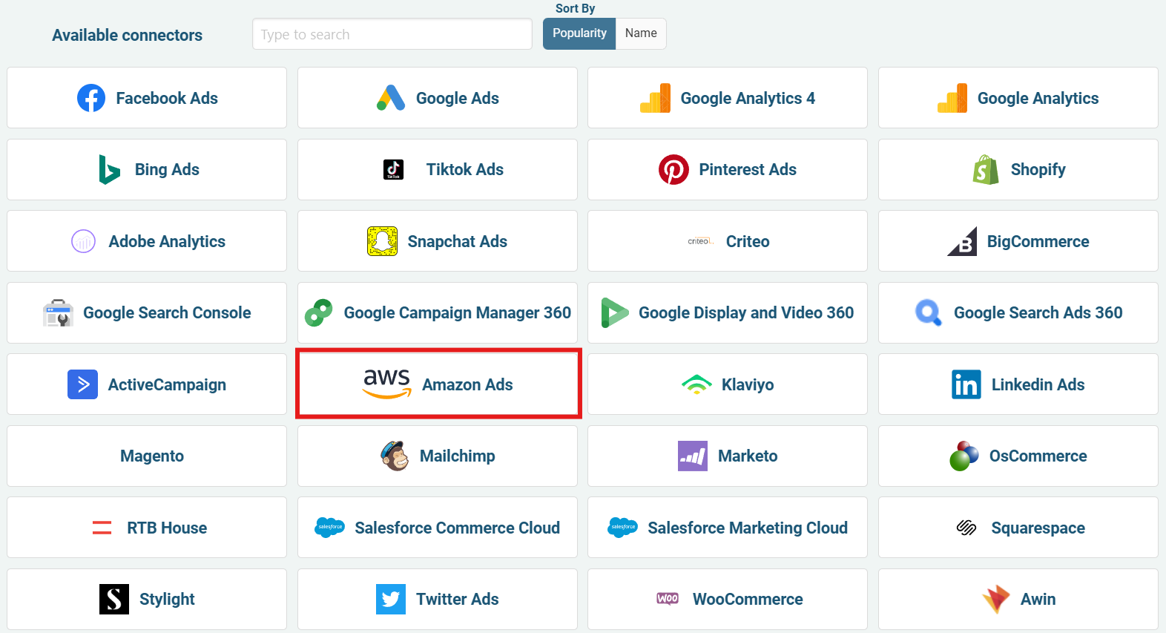Select the Bing Ads logo icon
The image size is (1166, 633).
pos(110,170)
